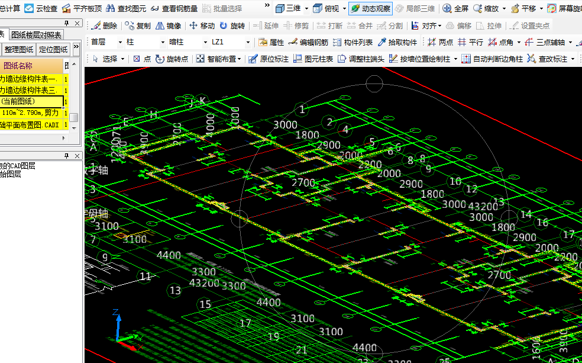The image size is (582, 363).
Task: Click 全屏 full screen tool
Action: coord(455,8)
